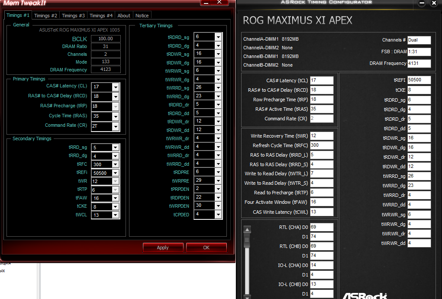
Task: Minimize the ASRock Timing Configurator window
Action: (422, 3)
